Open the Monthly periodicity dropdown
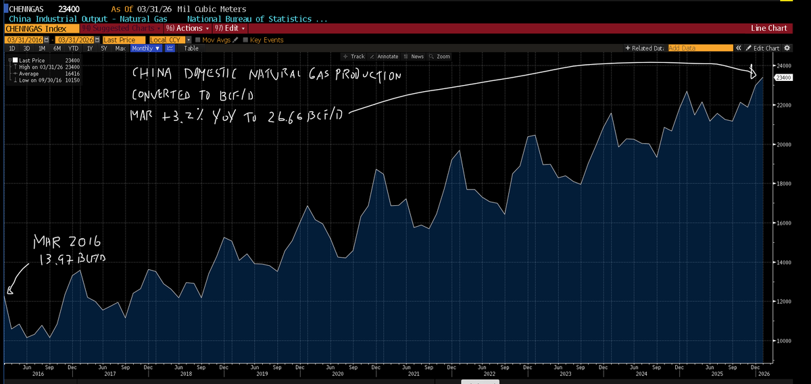811x384 pixels. point(146,49)
